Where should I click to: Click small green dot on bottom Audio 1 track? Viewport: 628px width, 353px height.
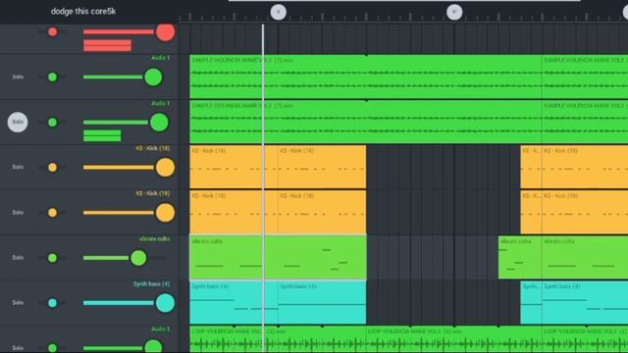tap(52, 348)
